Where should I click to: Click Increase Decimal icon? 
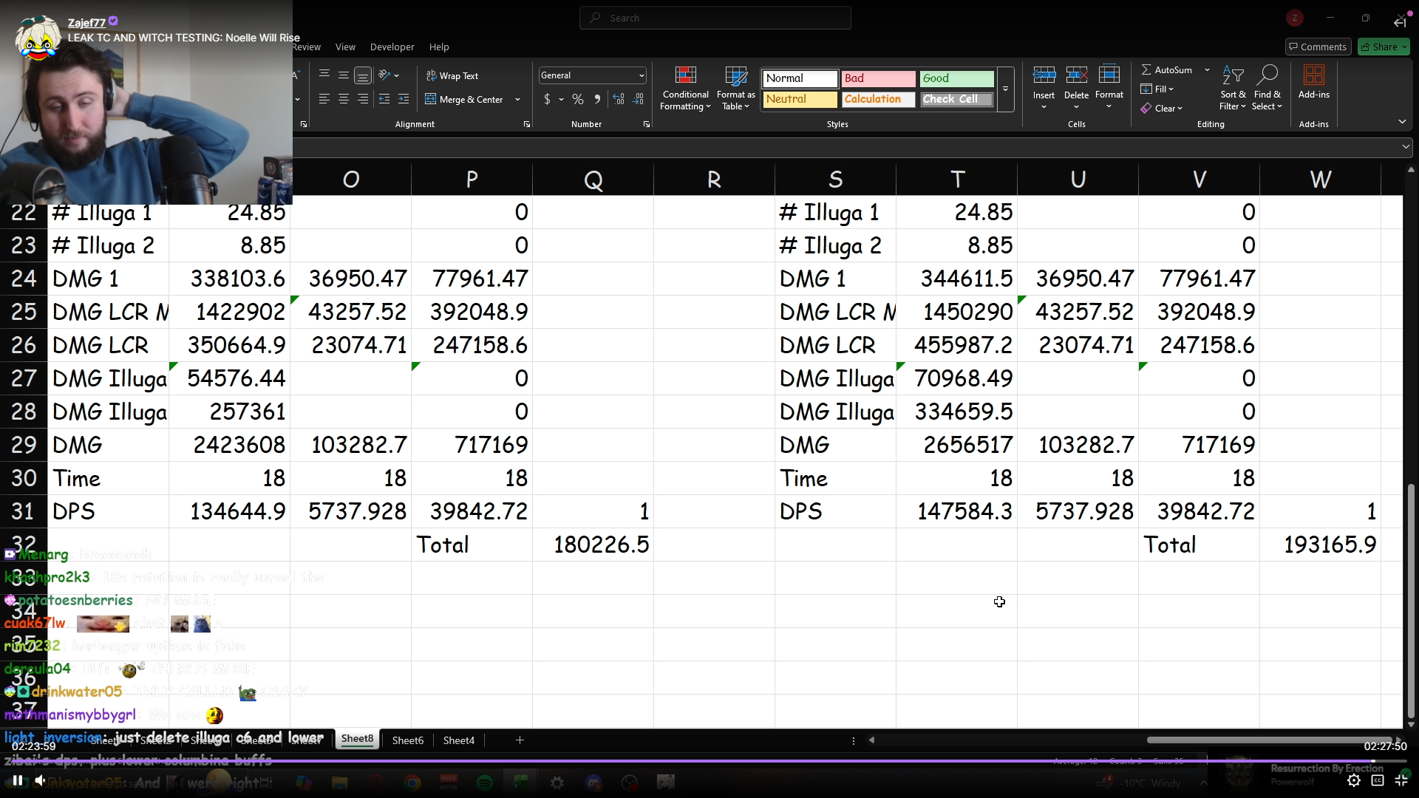[619, 99]
